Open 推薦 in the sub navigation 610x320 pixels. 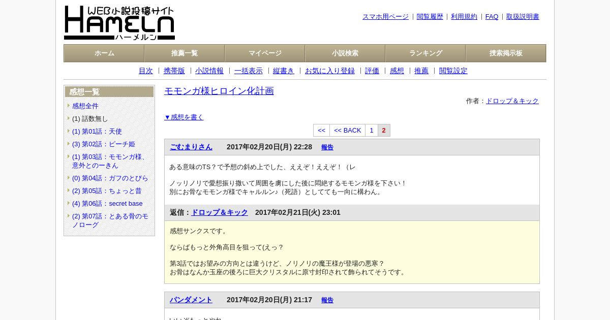point(421,71)
